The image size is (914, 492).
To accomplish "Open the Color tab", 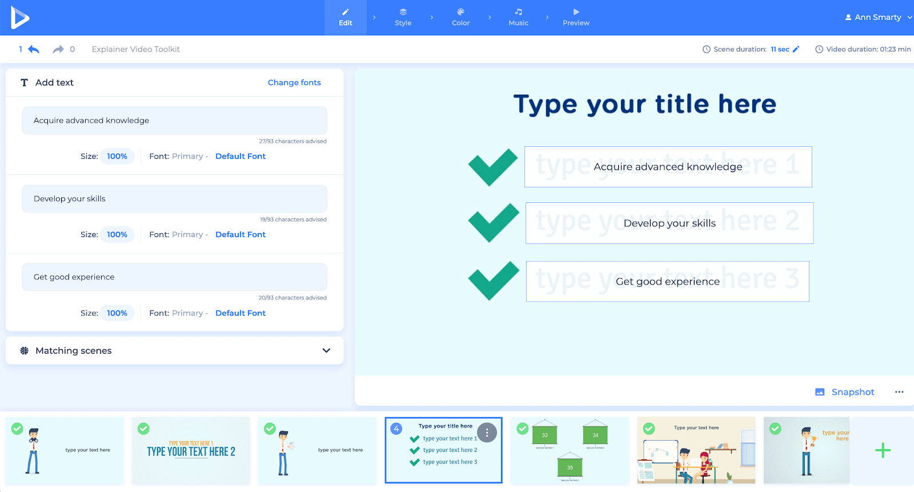I will [x=460, y=17].
